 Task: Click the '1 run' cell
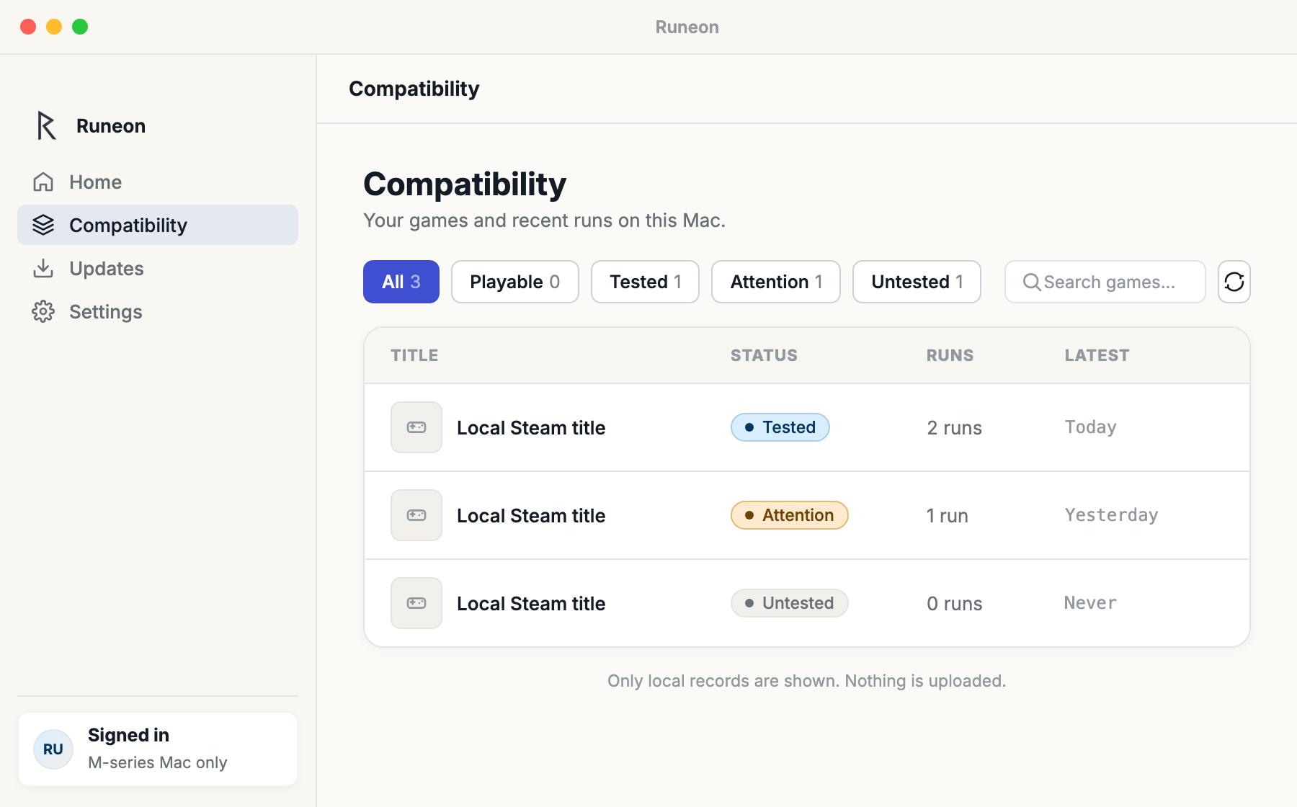pyautogui.click(x=947, y=516)
